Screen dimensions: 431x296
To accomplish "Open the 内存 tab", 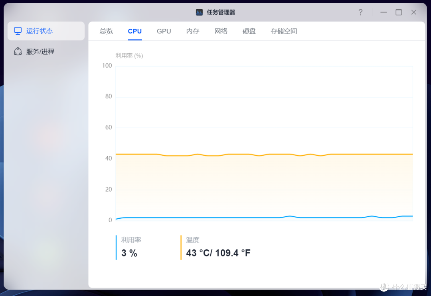I will click(193, 31).
